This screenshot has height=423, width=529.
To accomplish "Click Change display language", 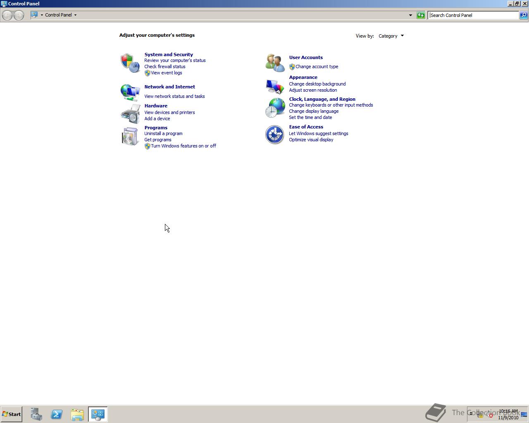I will click(314, 111).
